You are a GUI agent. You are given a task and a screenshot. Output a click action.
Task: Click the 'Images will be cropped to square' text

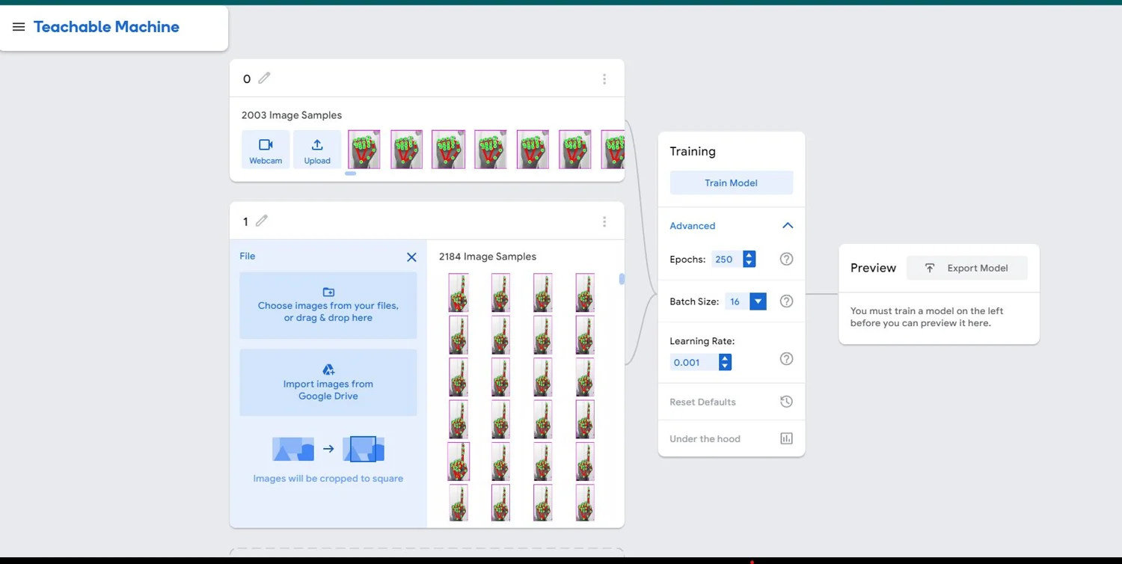tap(328, 479)
